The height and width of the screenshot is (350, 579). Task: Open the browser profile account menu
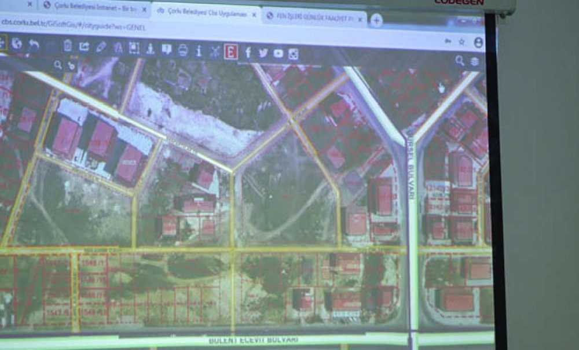pyautogui.click(x=477, y=42)
